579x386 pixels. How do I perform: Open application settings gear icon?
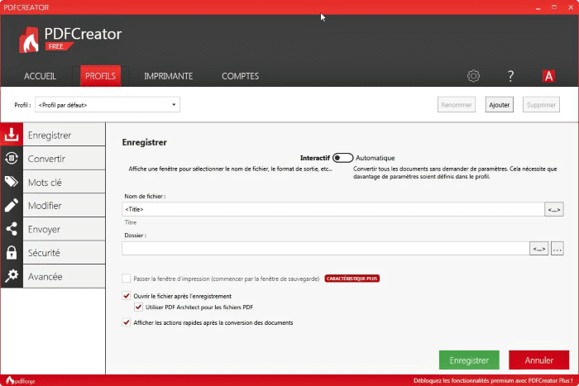pos(473,76)
